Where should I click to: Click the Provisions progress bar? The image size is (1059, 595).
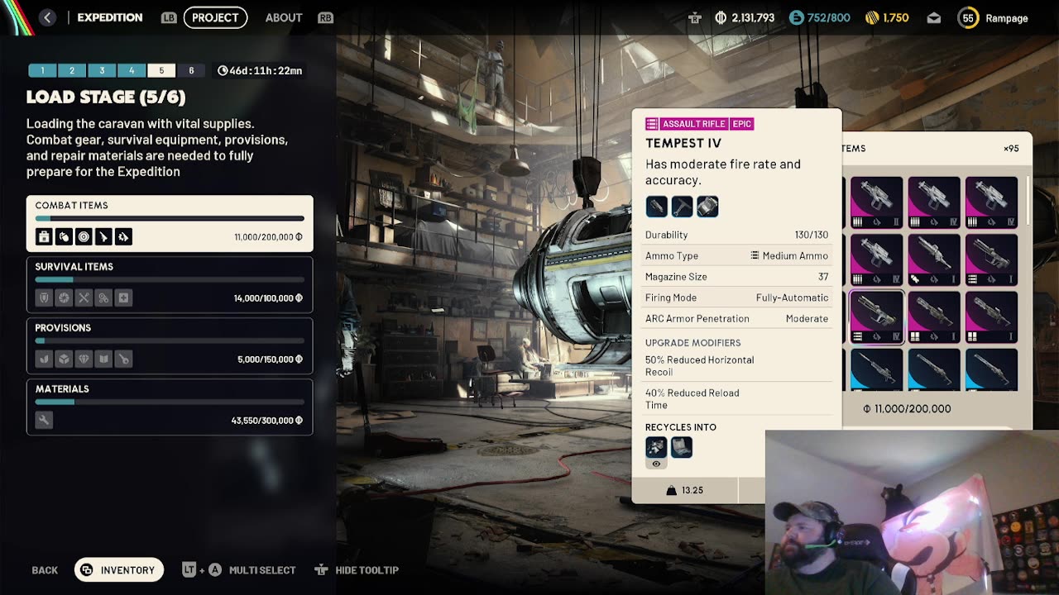(170, 341)
